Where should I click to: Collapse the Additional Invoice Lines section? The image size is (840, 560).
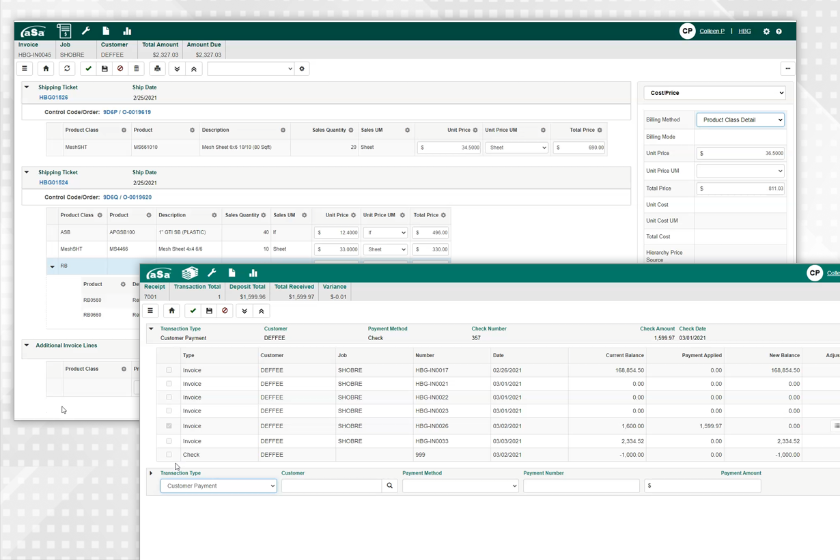pos(27,346)
